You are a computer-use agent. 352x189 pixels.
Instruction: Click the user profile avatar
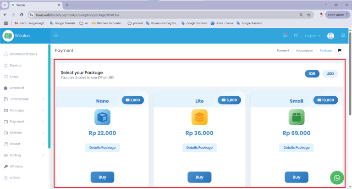[x=330, y=36]
